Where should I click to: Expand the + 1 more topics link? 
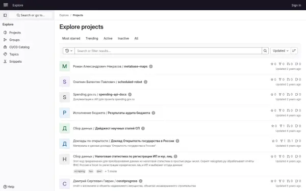coord(111,171)
